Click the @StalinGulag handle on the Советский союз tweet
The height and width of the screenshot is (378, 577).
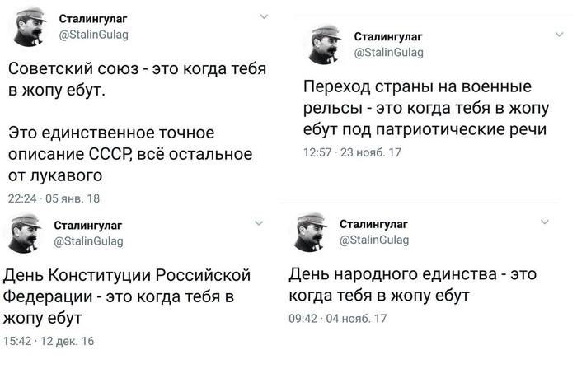coord(92,35)
